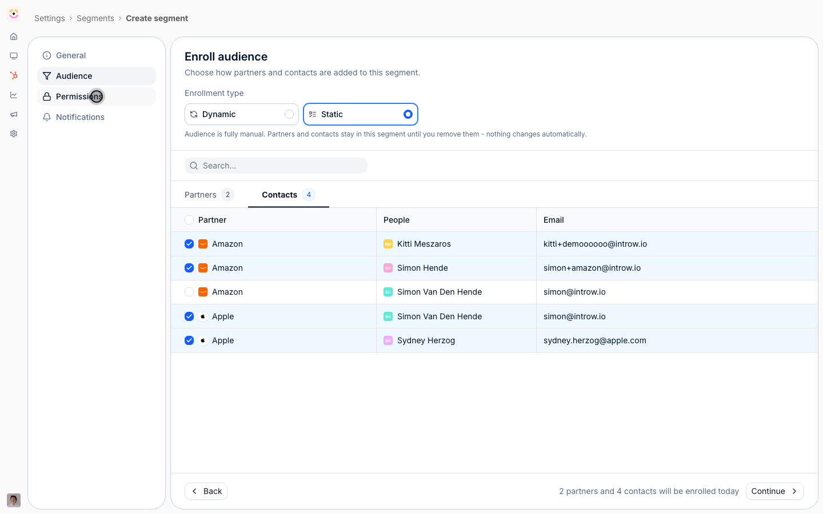Open the settings gear icon in sidebar

(14, 134)
